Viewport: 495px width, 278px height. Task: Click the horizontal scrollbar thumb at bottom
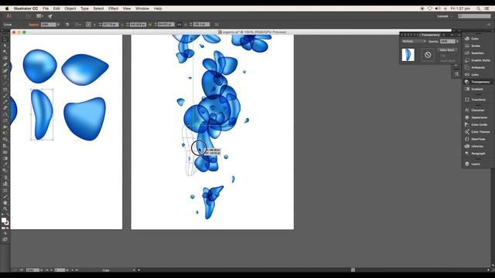tap(353, 270)
